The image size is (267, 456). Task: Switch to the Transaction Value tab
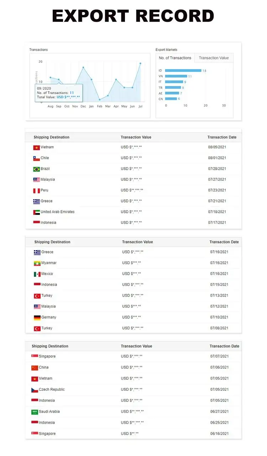[x=214, y=58]
